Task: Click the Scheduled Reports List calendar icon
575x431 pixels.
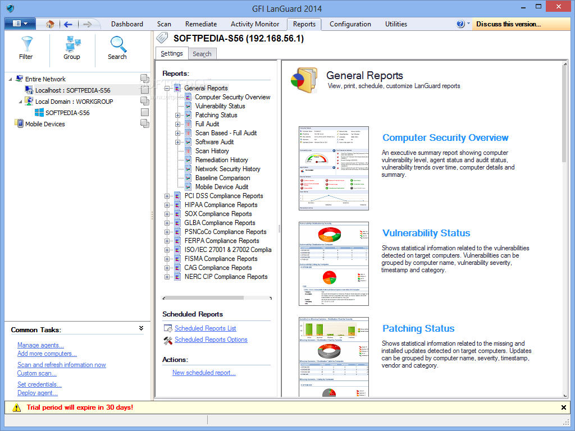Action: pyautogui.click(x=168, y=328)
